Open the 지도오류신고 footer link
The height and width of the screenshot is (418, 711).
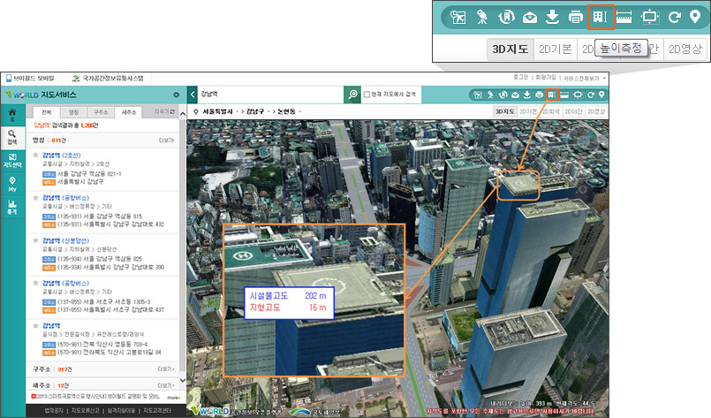[86, 411]
